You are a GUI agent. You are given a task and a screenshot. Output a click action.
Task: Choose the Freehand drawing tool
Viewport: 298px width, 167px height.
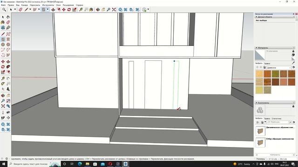pos(8,34)
